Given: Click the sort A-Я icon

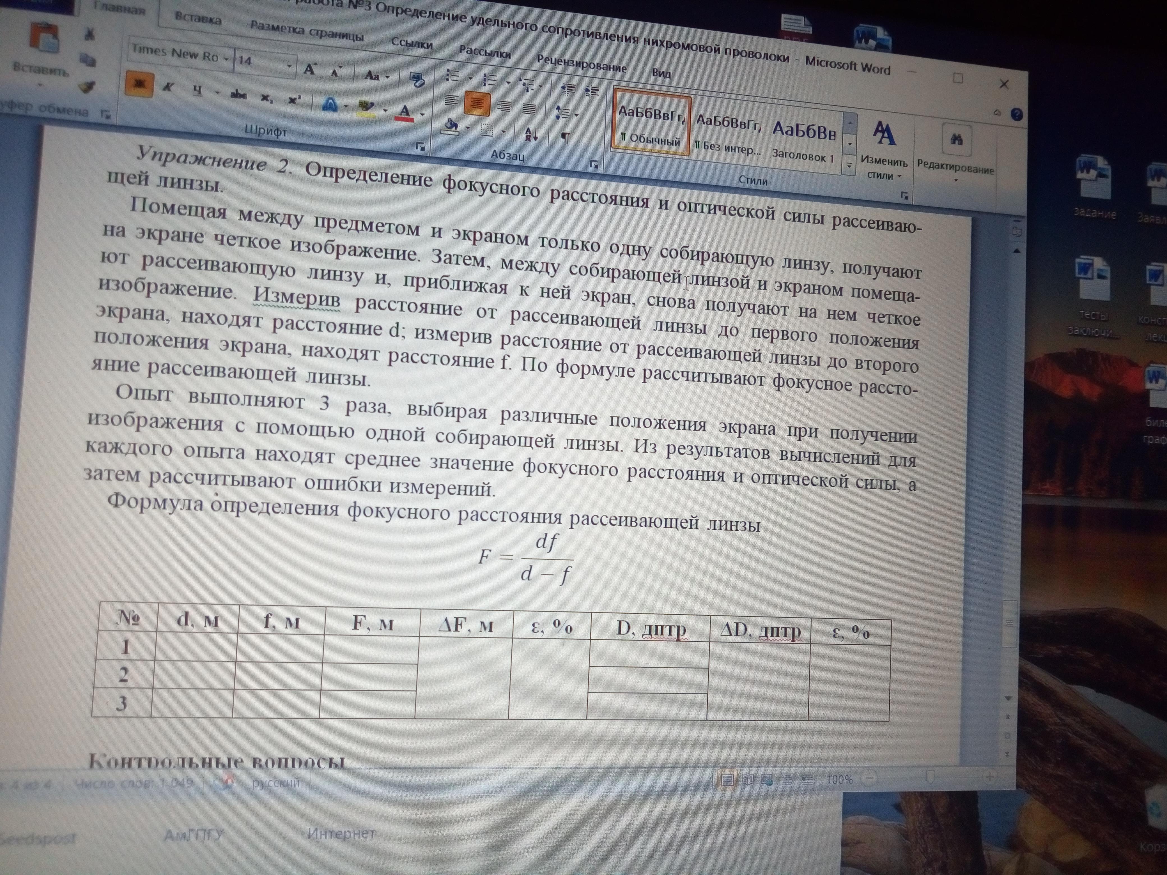Looking at the screenshot, I should pos(531,134).
